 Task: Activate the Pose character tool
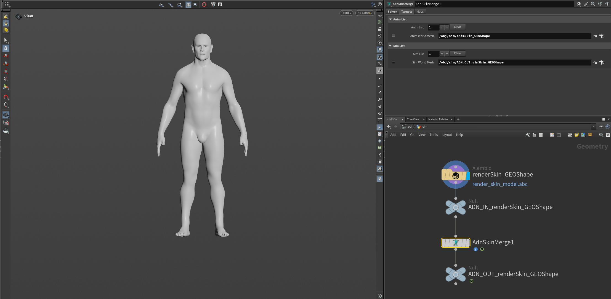[6, 79]
